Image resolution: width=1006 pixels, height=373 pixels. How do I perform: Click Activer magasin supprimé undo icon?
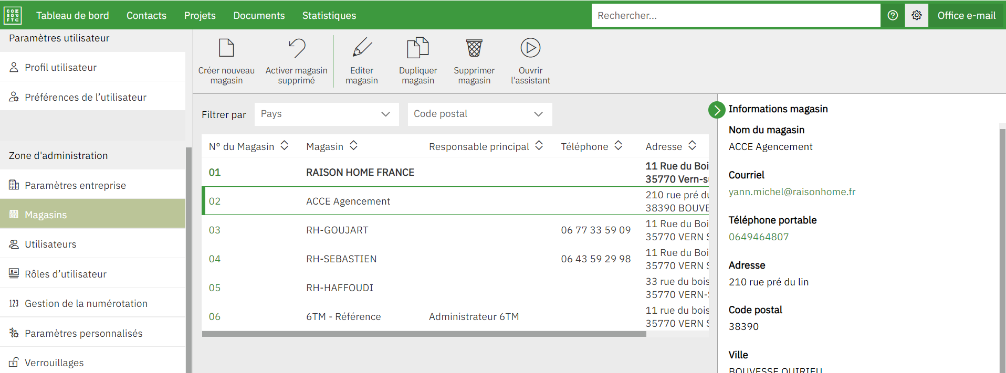296,48
